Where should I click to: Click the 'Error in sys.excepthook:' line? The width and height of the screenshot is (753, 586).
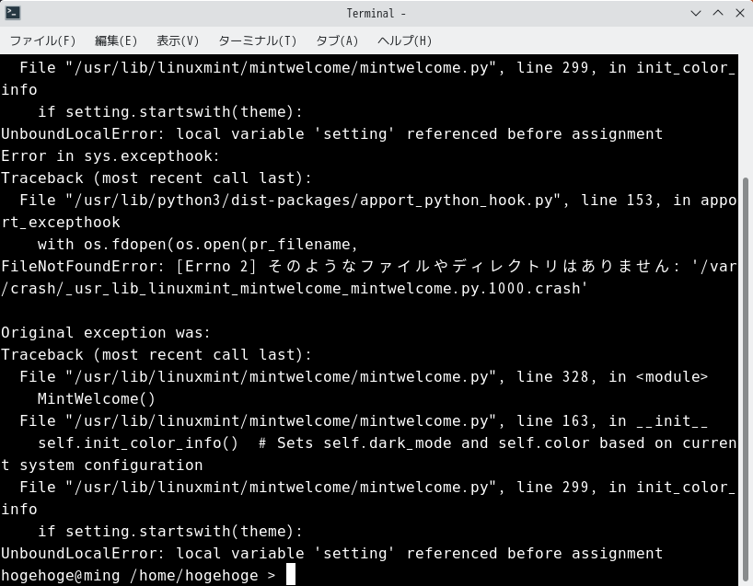pyautogui.click(x=110, y=156)
